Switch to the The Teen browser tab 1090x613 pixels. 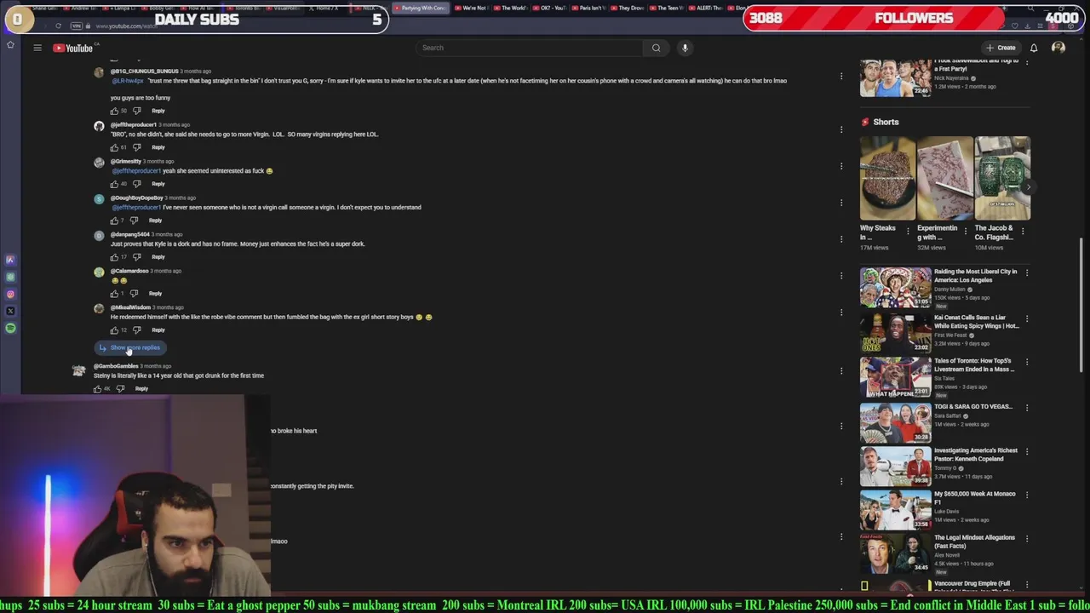667,8
